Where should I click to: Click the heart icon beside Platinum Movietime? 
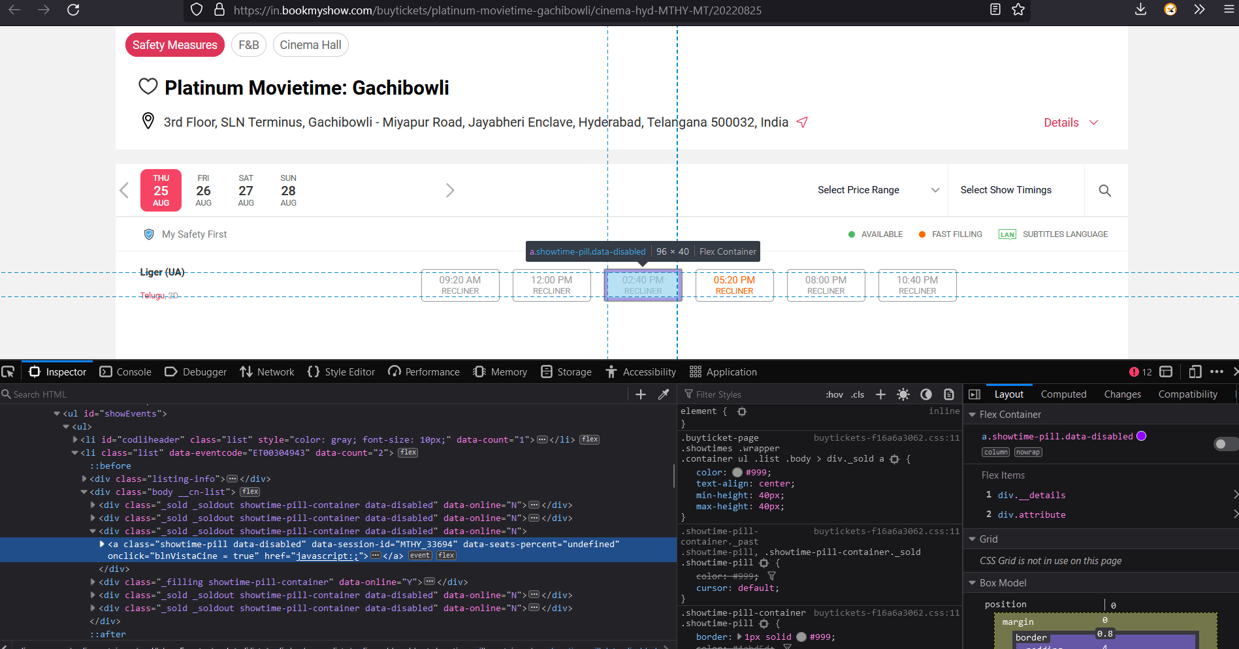point(148,86)
